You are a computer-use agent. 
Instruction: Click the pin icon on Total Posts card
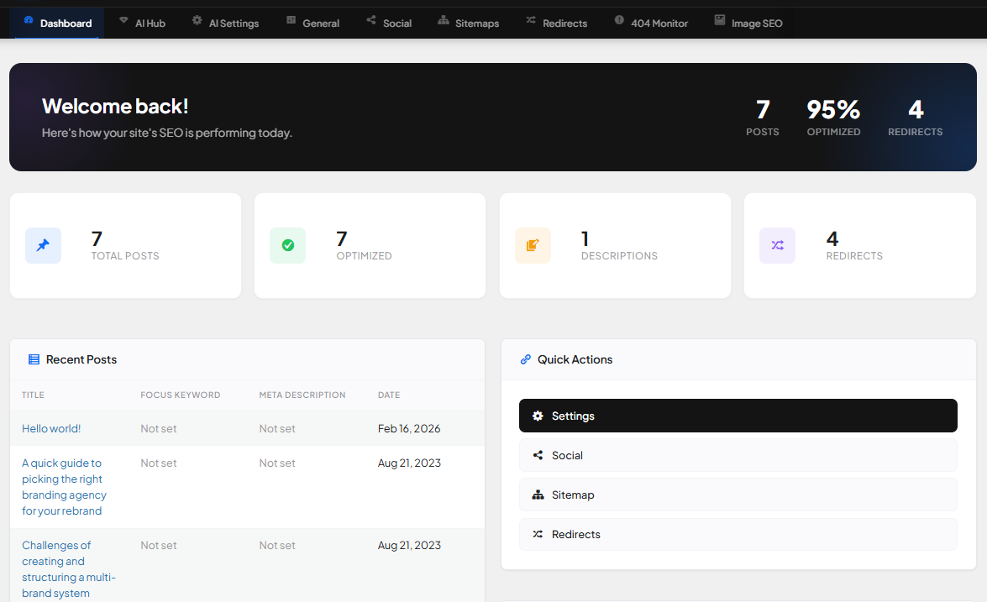tap(43, 245)
